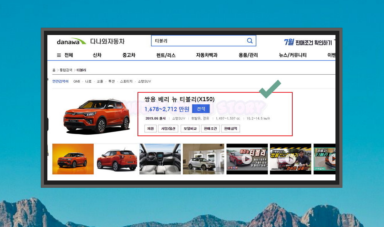Select related search term 스포티지

tap(126, 81)
